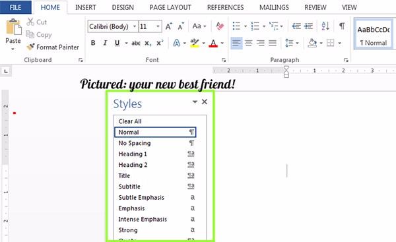This screenshot has height=242, width=396.
Task: Toggle left text alignment
Action: coord(236,43)
